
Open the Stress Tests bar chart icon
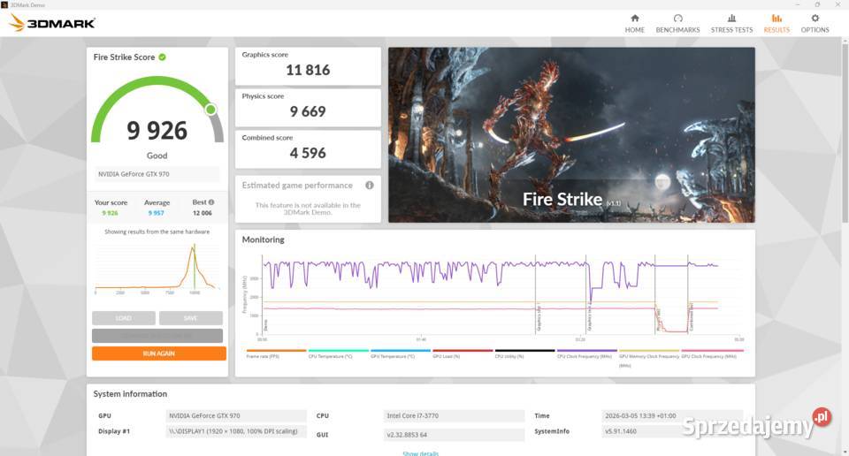tap(731, 19)
